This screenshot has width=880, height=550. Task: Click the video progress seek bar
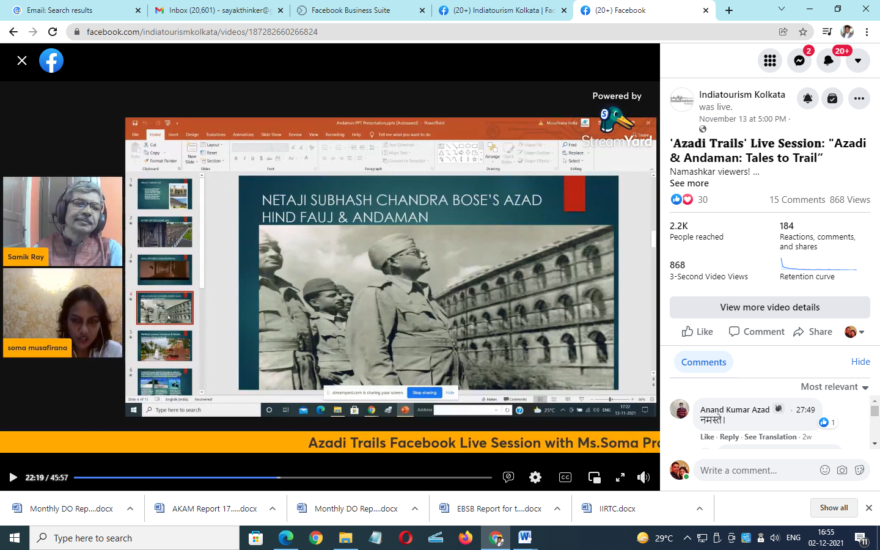pyautogui.click(x=282, y=477)
